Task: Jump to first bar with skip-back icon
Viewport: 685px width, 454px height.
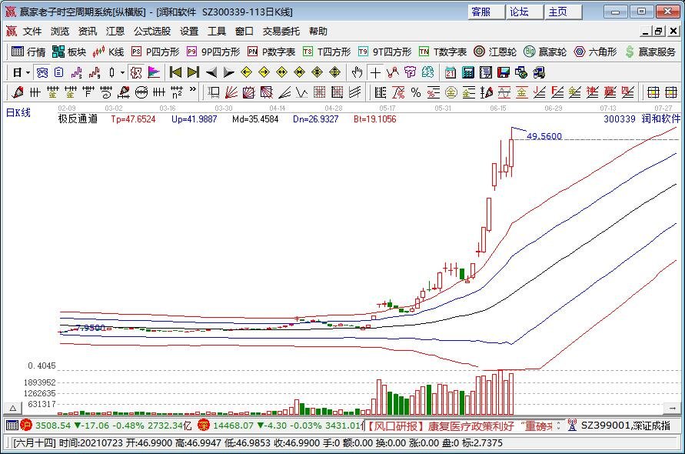Action: [175, 72]
